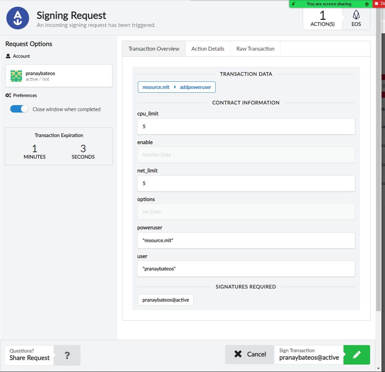Click the pranaybateos account avatar

(x=16, y=76)
